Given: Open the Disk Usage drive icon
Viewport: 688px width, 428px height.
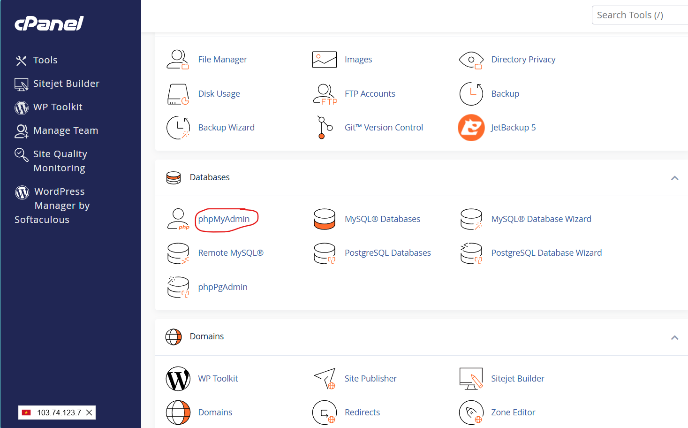Looking at the screenshot, I should click(178, 94).
